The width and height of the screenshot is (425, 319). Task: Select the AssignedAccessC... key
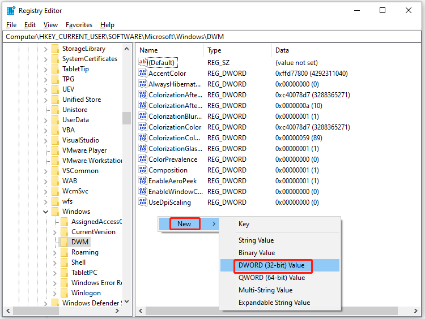(97, 222)
